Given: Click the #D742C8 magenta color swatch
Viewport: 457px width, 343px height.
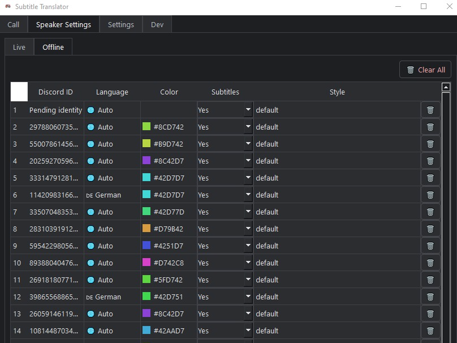Looking at the screenshot, I should 146,262.
